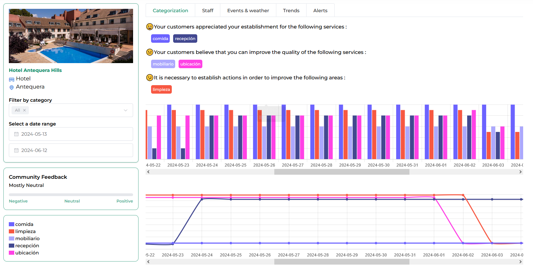This screenshot has width=533, height=269.
Task: Click bar chart scrollbar left arrow
Action: [x=148, y=172]
